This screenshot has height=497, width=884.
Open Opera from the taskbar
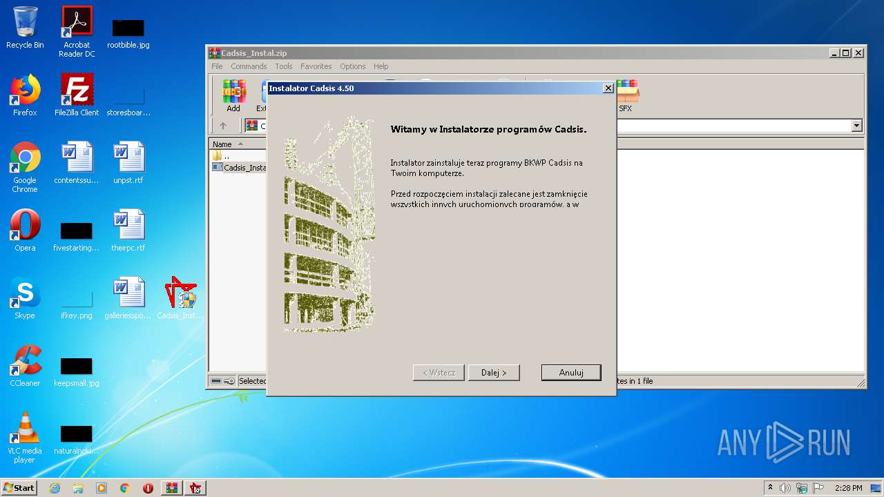[148, 488]
